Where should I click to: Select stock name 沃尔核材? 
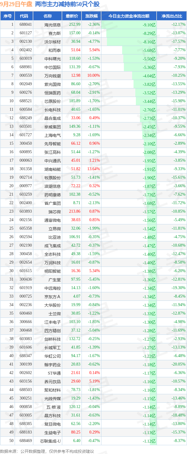tap(53, 42)
